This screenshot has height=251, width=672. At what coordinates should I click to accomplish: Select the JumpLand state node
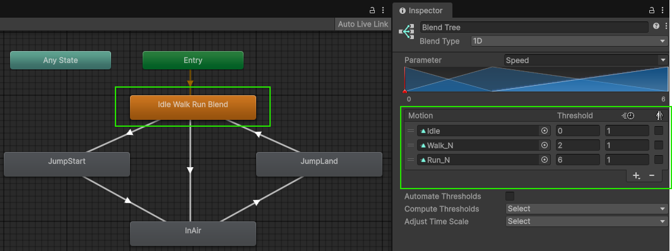[x=319, y=164]
